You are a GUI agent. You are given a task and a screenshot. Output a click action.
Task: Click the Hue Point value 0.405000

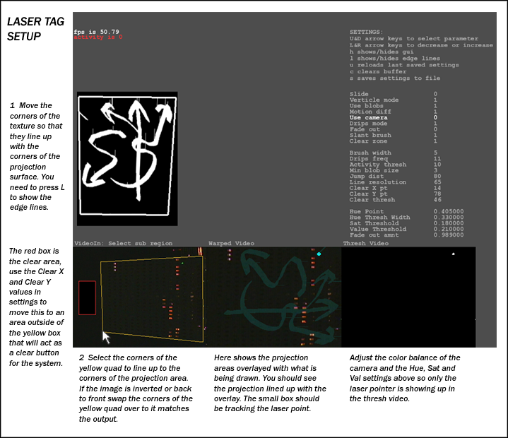(449, 211)
